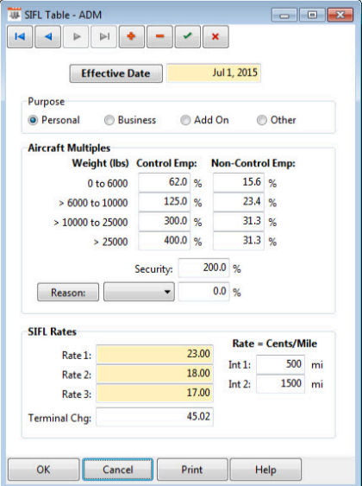Cancel edits with red X icon
The width and height of the screenshot is (362, 486).
[x=215, y=37]
